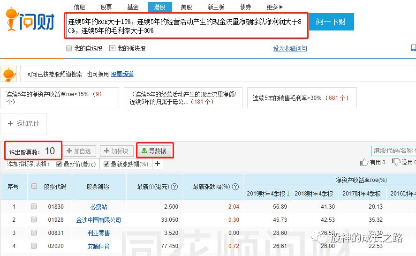This screenshot has width=416, height=256.
Task: Click the 股票简称 column header
Action: click(x=98, y=187)
